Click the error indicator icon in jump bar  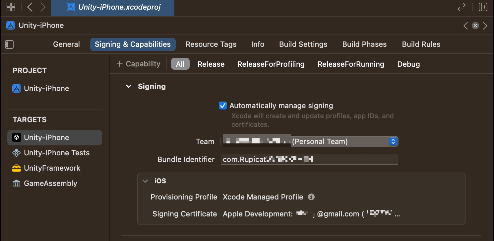475,26
